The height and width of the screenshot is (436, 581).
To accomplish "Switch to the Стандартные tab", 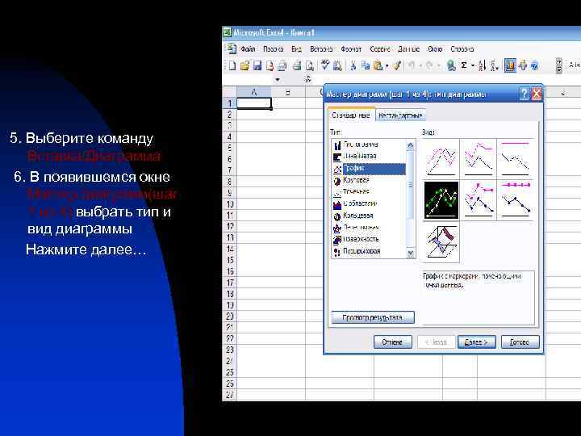I will [x=351, y=115].
